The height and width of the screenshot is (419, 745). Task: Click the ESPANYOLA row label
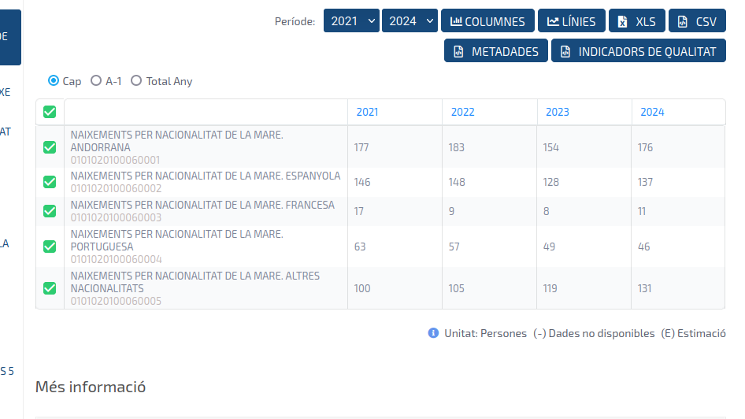click(x=205, y=176)
